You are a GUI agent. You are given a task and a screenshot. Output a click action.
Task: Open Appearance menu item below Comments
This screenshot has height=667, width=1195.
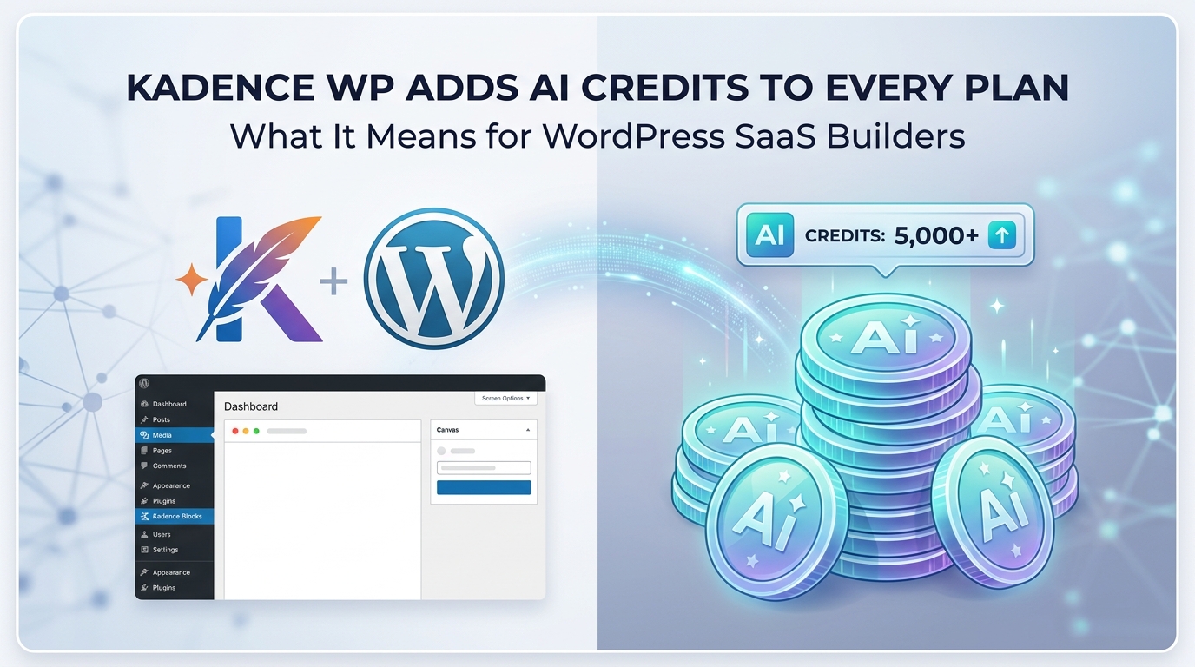click(x=174, y=485)
